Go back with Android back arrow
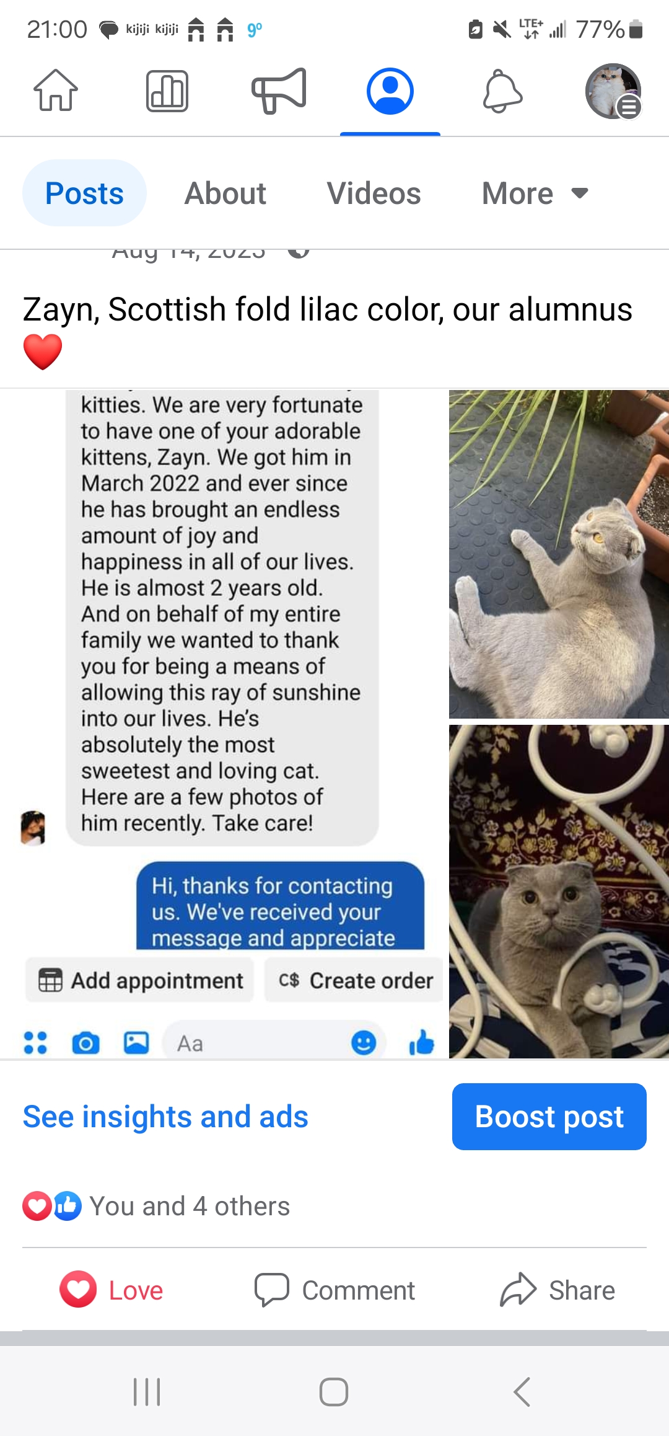Viewport: 669px width, 1436px height. (522, 1392)
